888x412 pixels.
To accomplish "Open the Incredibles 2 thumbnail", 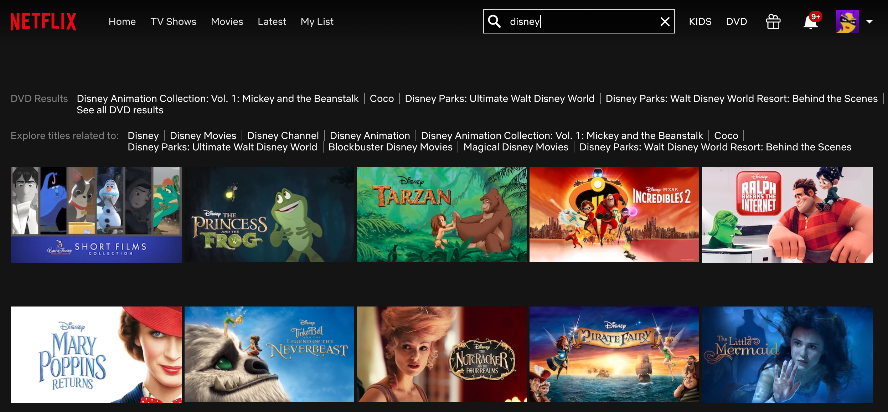I will [x=614, y=215].
